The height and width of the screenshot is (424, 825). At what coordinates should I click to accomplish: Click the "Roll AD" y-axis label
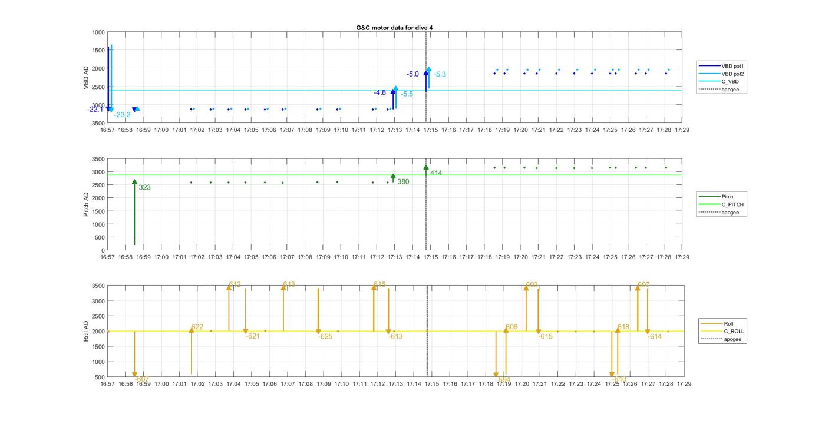(x=86, y=331)
